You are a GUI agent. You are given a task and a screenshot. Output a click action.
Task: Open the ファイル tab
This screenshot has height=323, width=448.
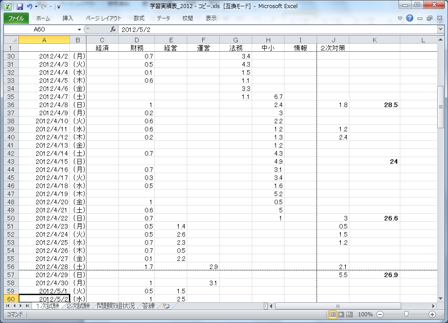click(16, 18)
